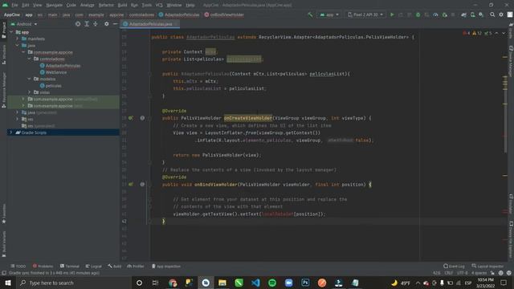Jump to the previous highlighted error arrow
Viewport: 514px width, 289px height.
pyautogui.click(x=496, y=33)
